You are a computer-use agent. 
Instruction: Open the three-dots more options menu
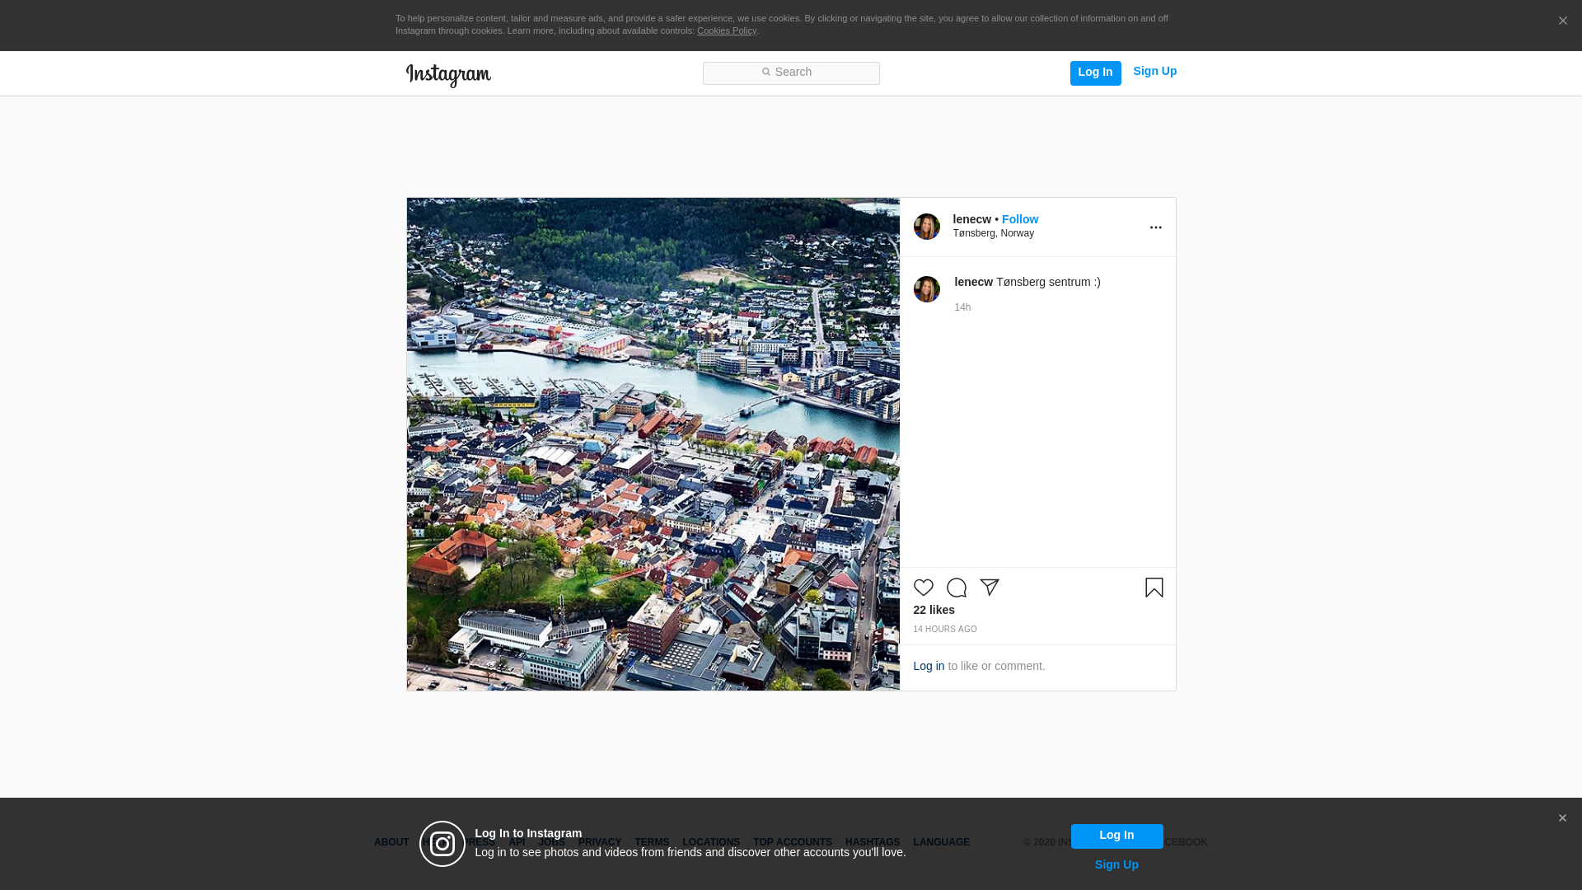click(x=1155, y=227)
